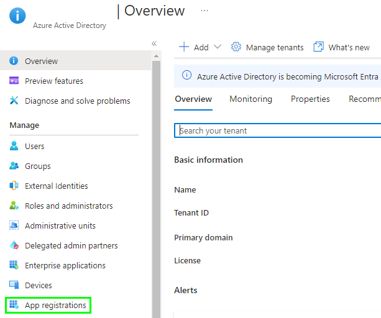This screenshot has width=381, height=318.
Task: Click the Delegated admin partners icon
Action: 14,245
